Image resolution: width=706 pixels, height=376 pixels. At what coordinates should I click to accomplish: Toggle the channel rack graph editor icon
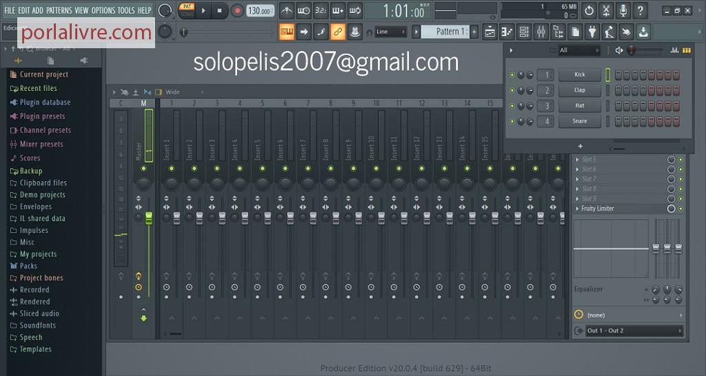674,50
